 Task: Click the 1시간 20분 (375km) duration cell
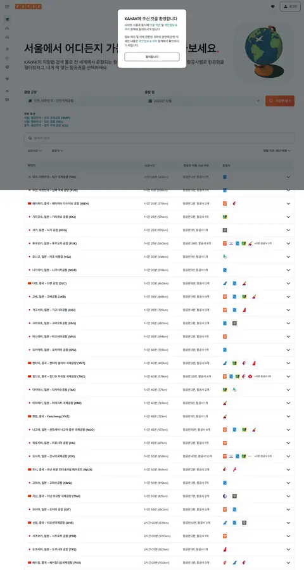156,203
